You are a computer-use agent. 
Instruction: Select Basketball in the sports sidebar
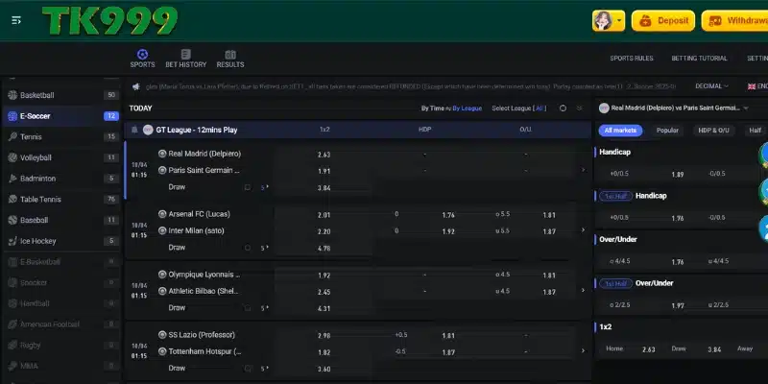61,95
